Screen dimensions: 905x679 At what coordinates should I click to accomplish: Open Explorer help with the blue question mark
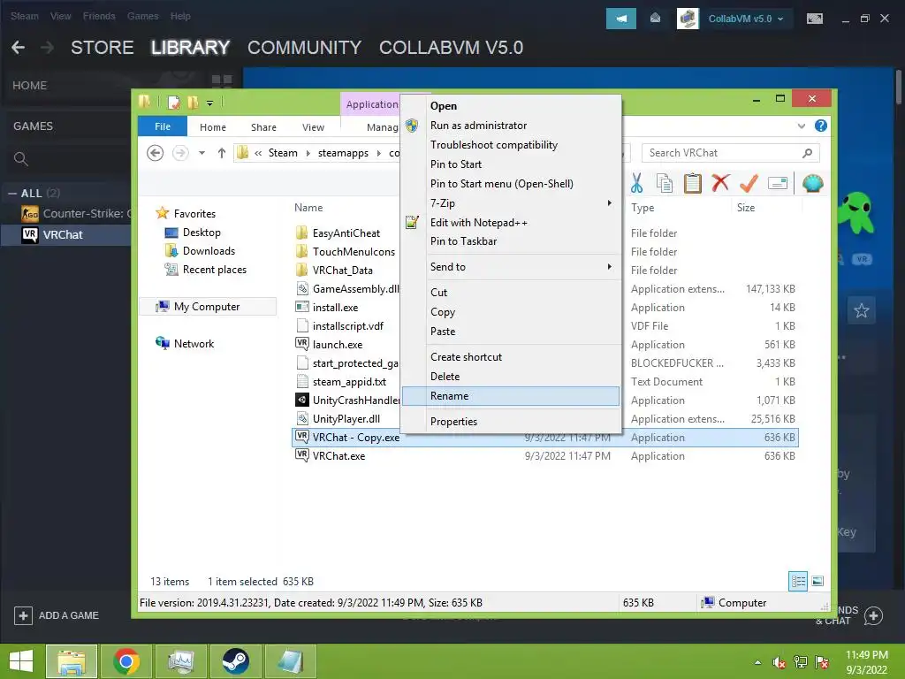(x=820, y=126)
